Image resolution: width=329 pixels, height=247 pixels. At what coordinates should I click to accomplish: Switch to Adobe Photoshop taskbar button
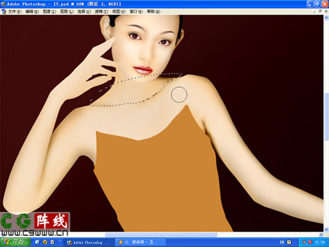(x=89, y=242)
